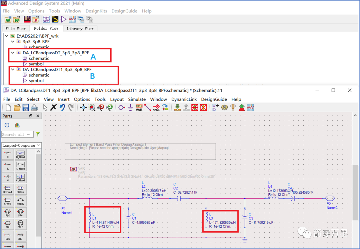This screenshot has width=360, height=249.
Task: Open the DynamicLink menu
Action: (x=184, y=99)
